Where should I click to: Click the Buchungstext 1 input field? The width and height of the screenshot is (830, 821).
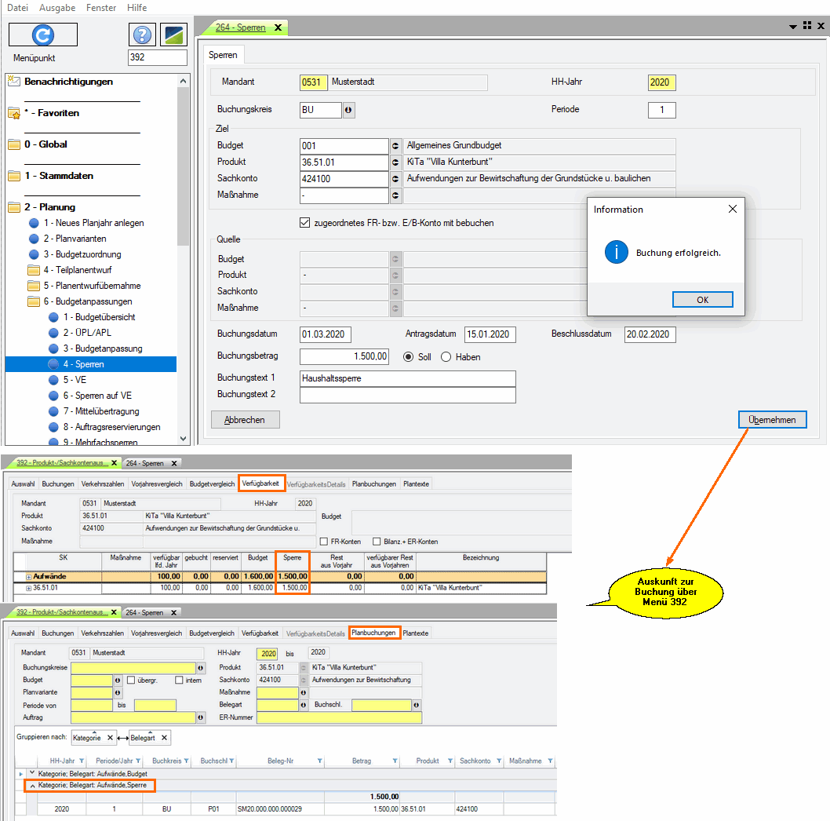407,378
